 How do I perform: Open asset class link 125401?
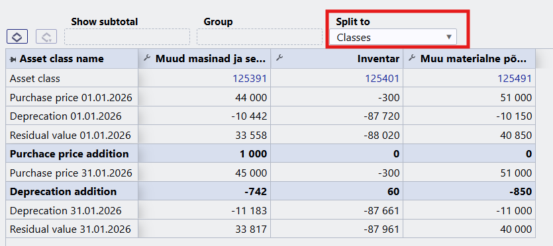[382, 79]
